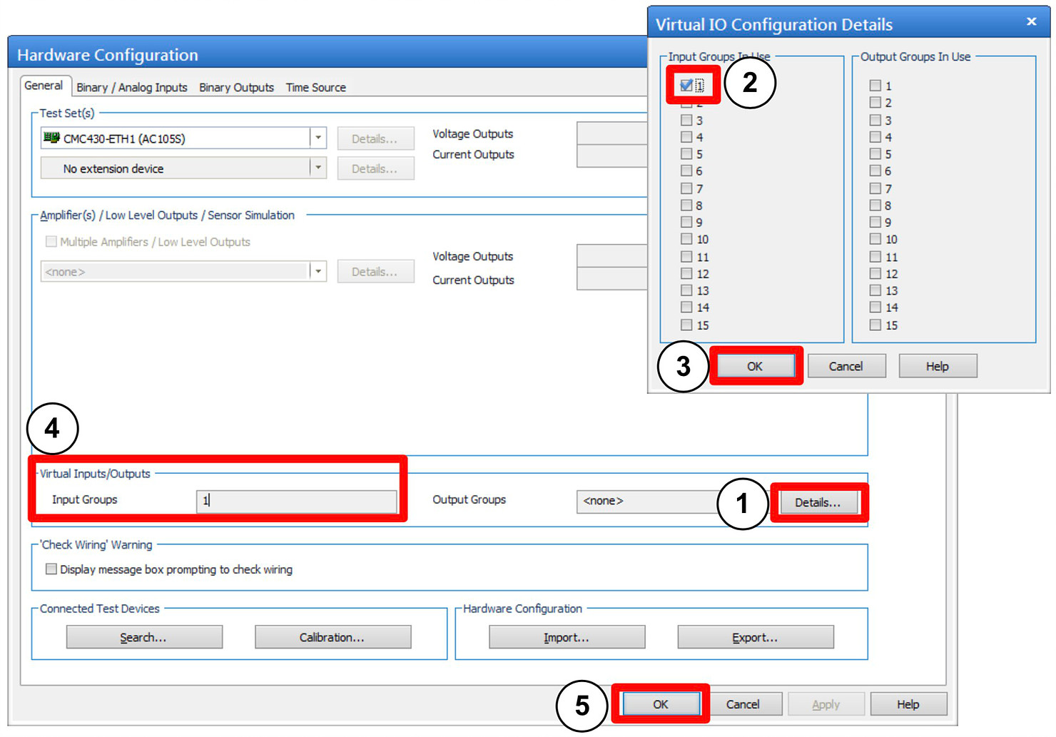
Task: Close the Virtual IO Configuration Details dialog
Action: (x=1031, y=21)
